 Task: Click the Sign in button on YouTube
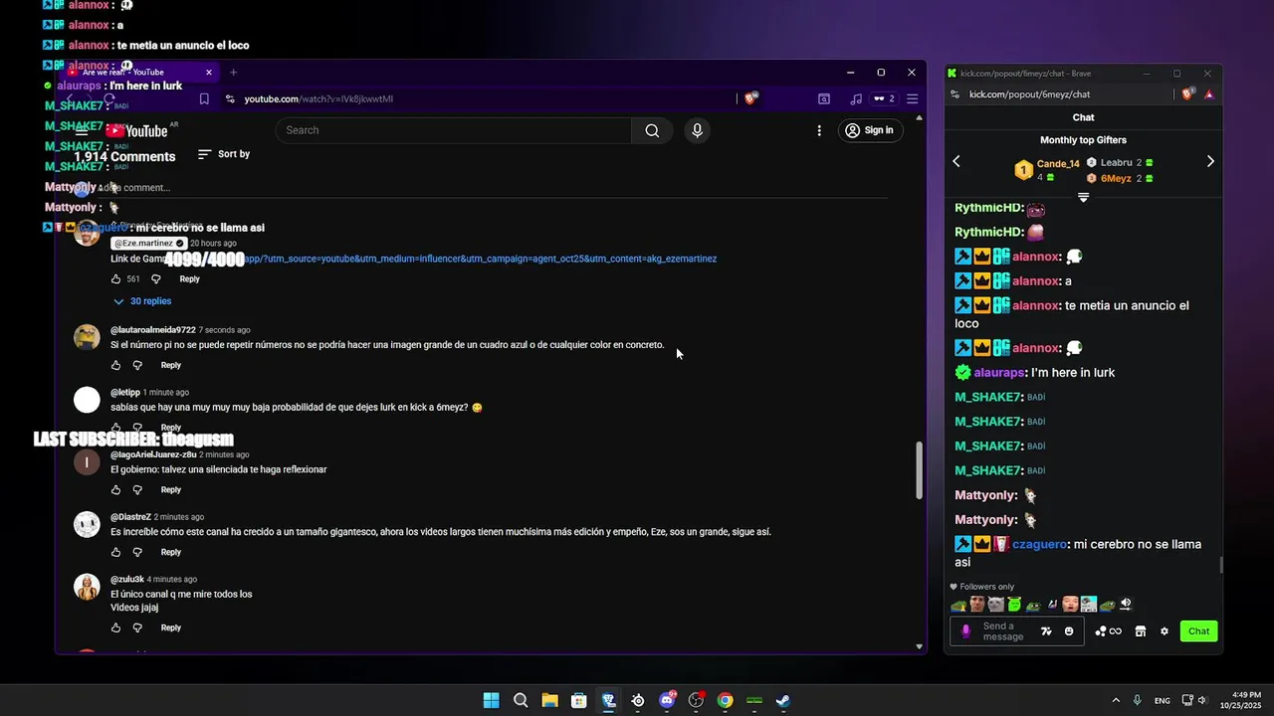tap(869, 130)
